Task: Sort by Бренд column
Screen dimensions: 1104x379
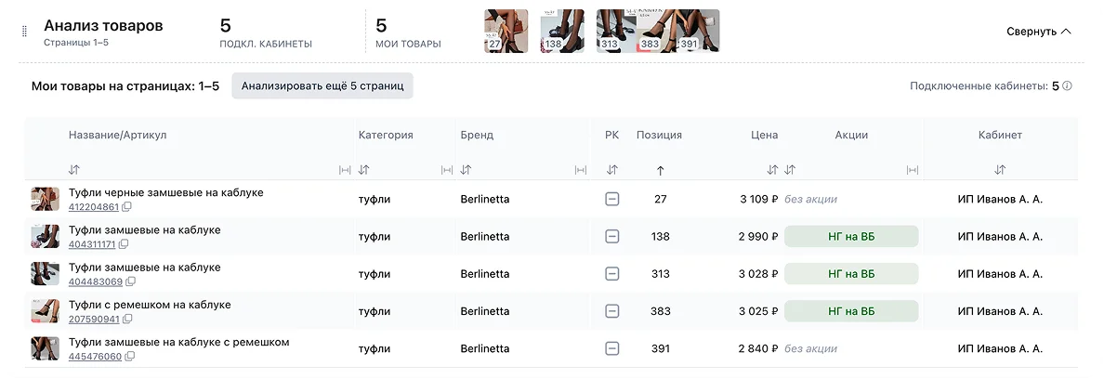Action: pos(466,170)
